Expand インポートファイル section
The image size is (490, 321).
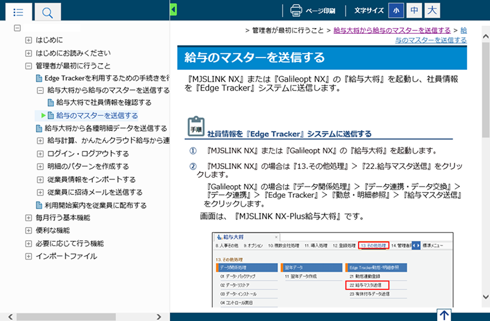click(29, 256)
